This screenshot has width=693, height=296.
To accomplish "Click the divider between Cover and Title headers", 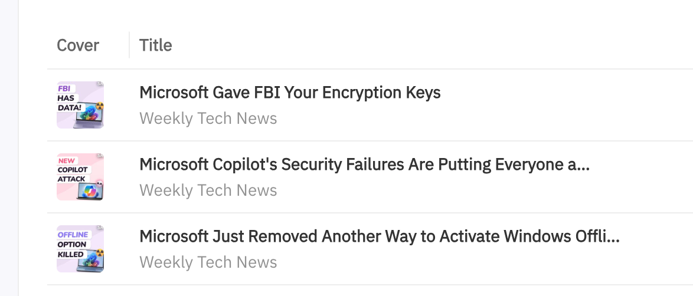I will click(129, 45).
